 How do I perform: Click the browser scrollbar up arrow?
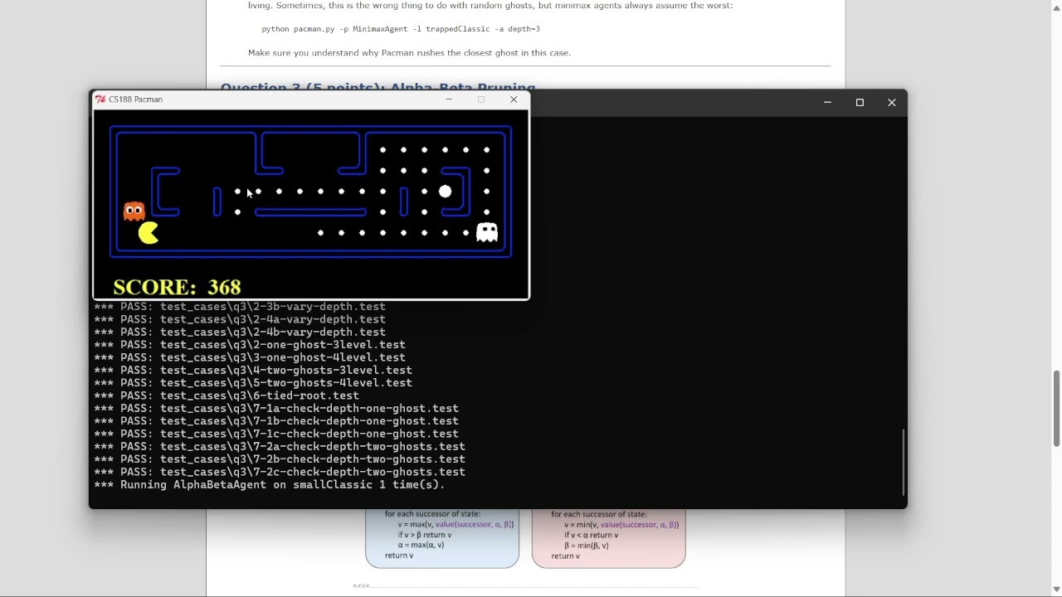point(1056,7)
